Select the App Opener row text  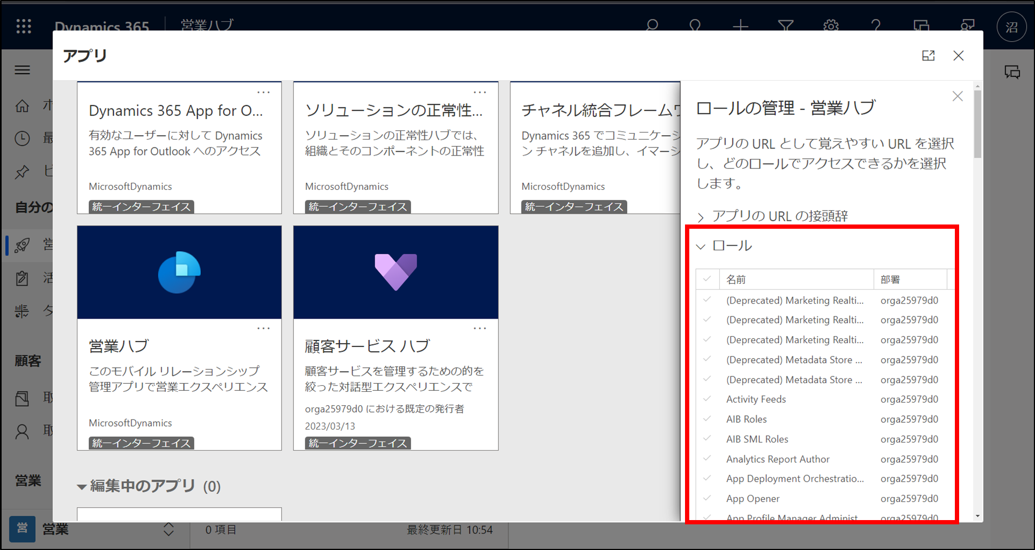(752, 499)
